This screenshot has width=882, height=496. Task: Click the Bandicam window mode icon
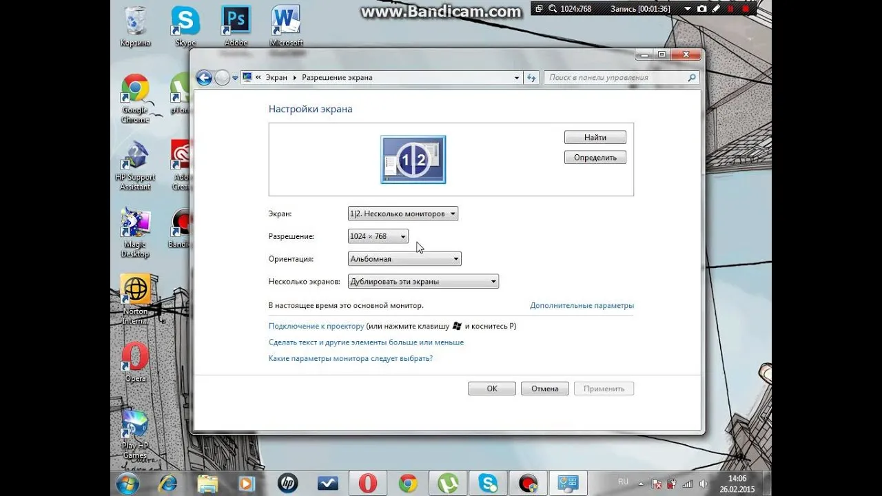coord(539,9)
